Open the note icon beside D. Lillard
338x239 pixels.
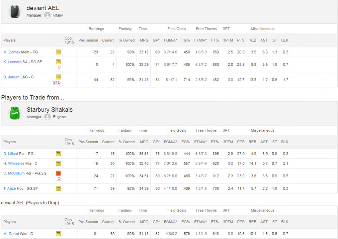tap(58, 154)
